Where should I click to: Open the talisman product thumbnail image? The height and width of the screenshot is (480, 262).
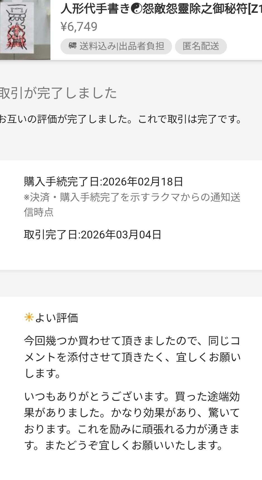25,29
